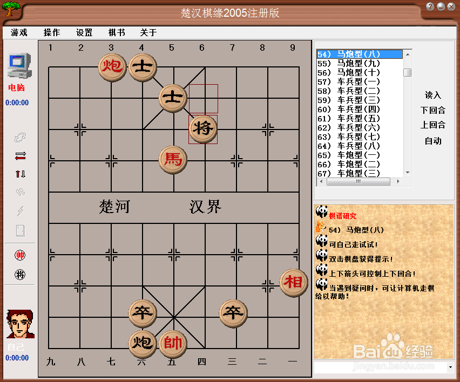Click the 自动 auto play button
This screenshot has height=382, width=460.
(x=433, y=141)
